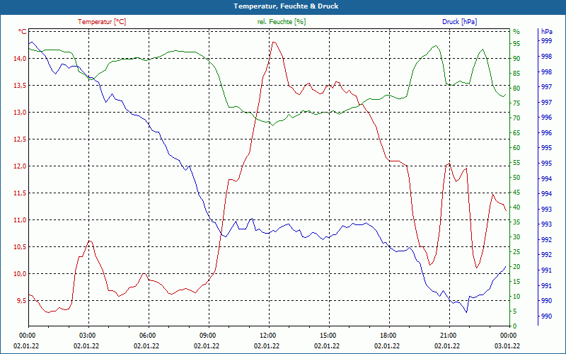Click the 18:00 time axis label

click(x=387, y=336)
